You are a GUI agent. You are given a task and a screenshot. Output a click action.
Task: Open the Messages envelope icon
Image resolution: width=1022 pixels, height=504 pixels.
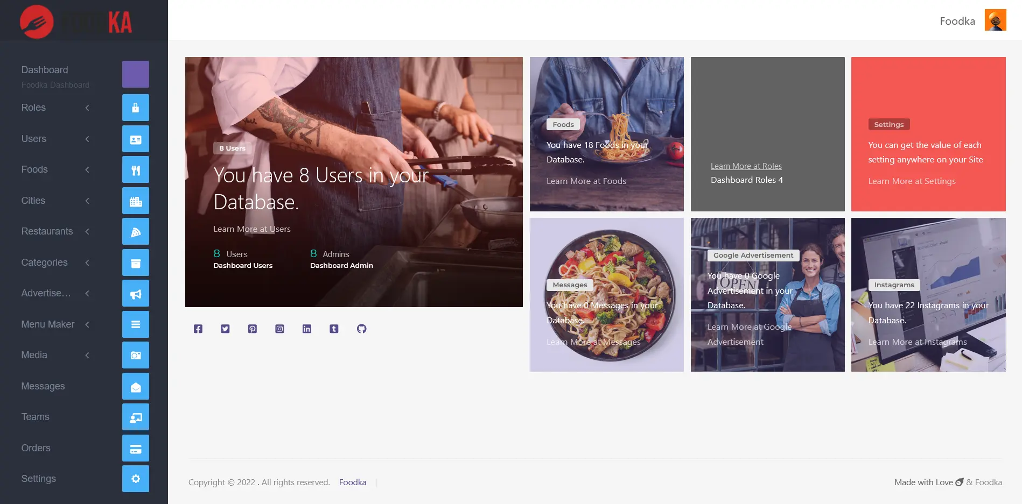tap(136, 386)
